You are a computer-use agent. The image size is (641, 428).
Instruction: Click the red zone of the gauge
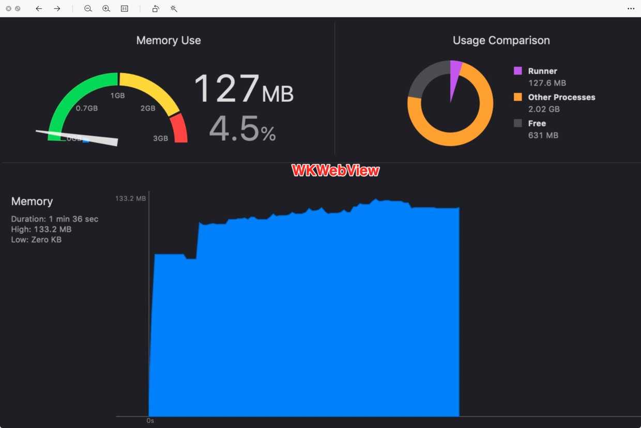pyautogui.click(x=180, y=128)
